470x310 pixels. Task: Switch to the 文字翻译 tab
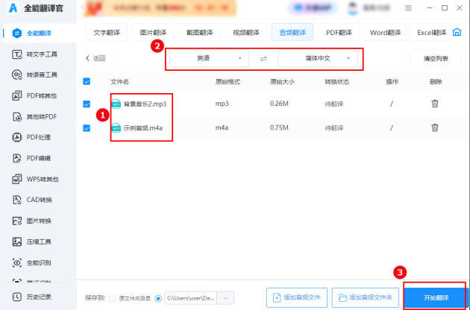107,32
